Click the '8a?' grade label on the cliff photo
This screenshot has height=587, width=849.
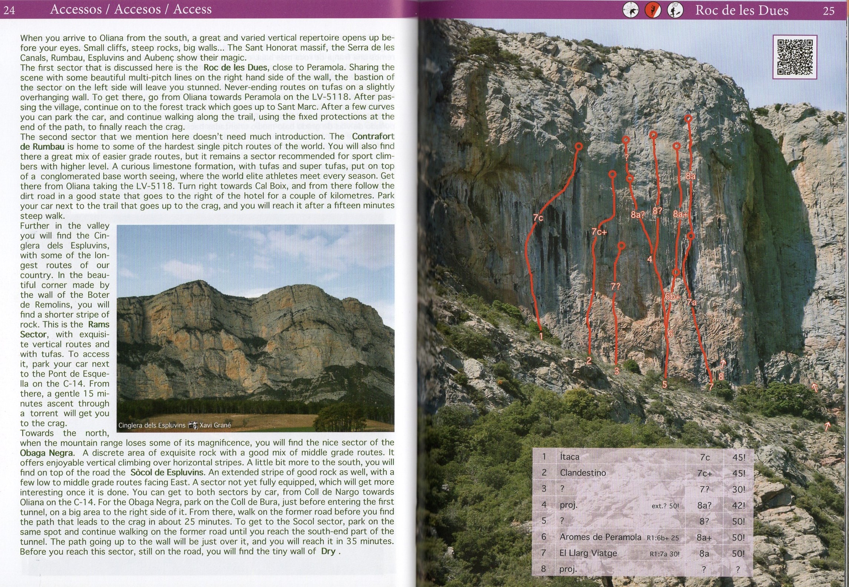pyautogui.click(x=638, y=214)
